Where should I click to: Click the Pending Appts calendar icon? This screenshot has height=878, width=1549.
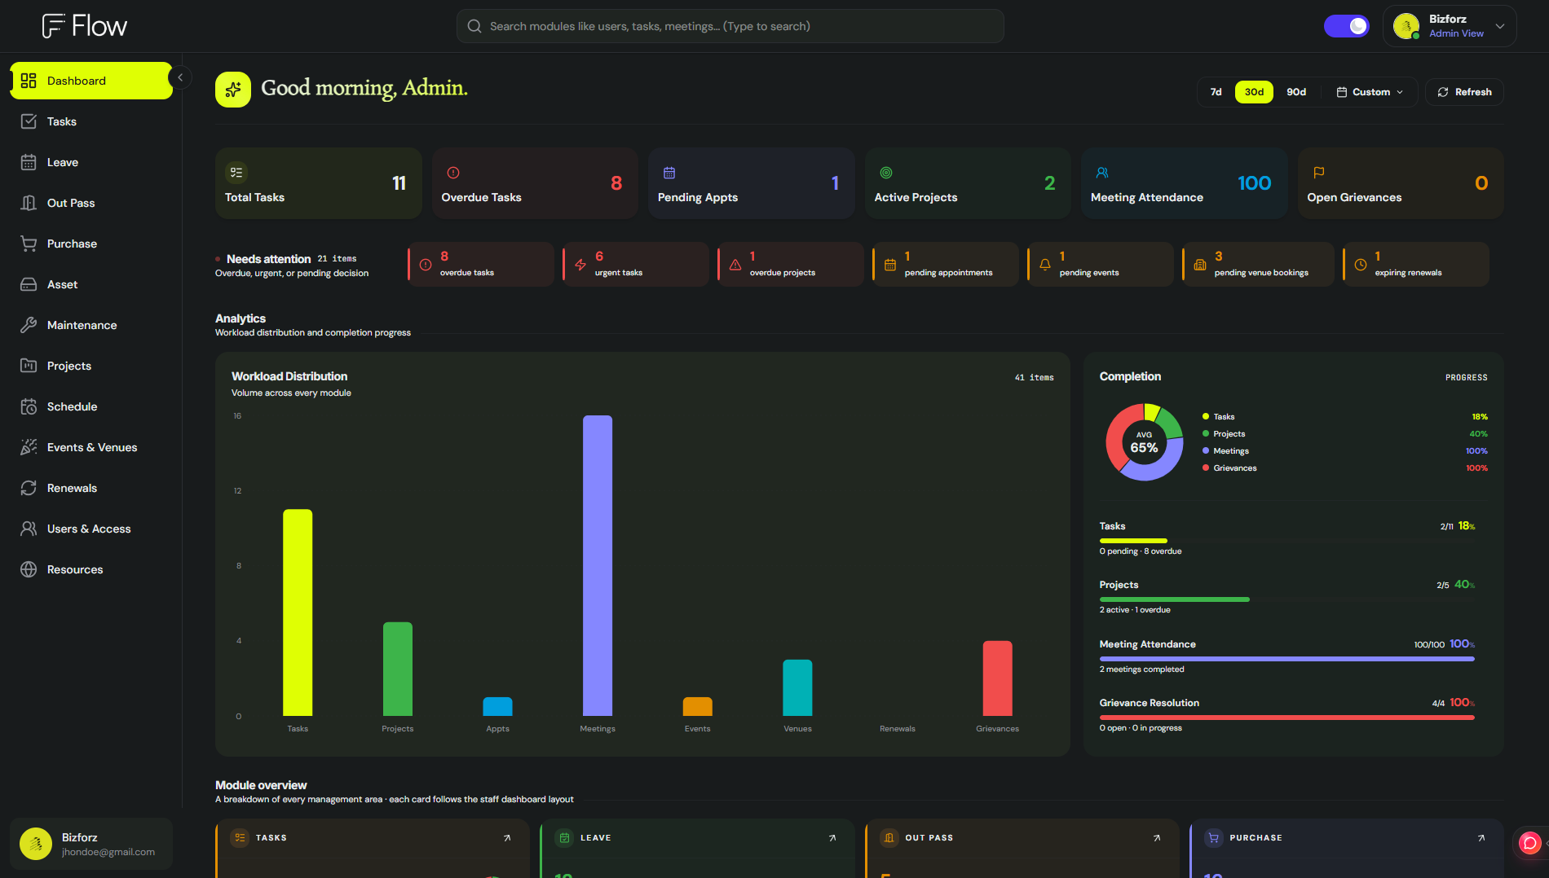click(669, 173)
